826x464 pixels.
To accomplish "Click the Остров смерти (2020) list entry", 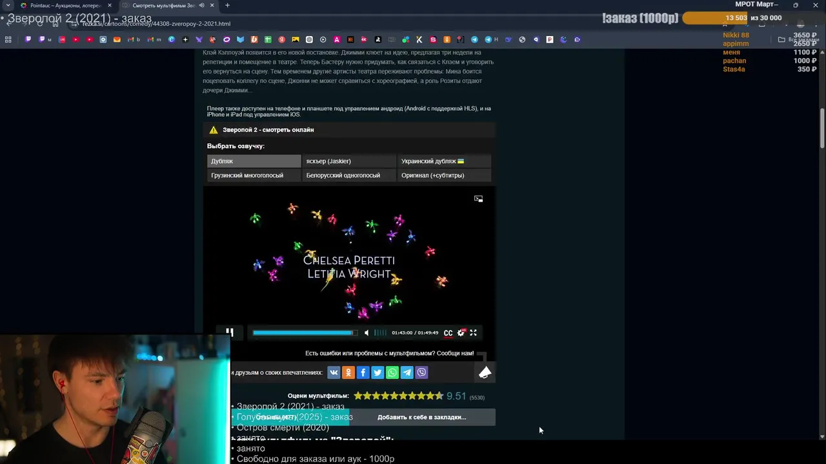I will tap(283, 427).
